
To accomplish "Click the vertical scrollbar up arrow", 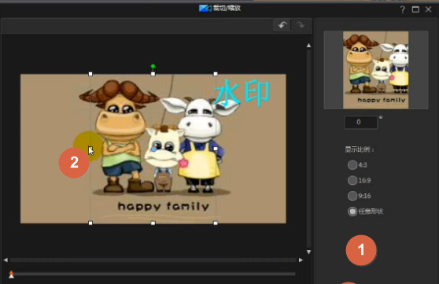I will (308, 46).
